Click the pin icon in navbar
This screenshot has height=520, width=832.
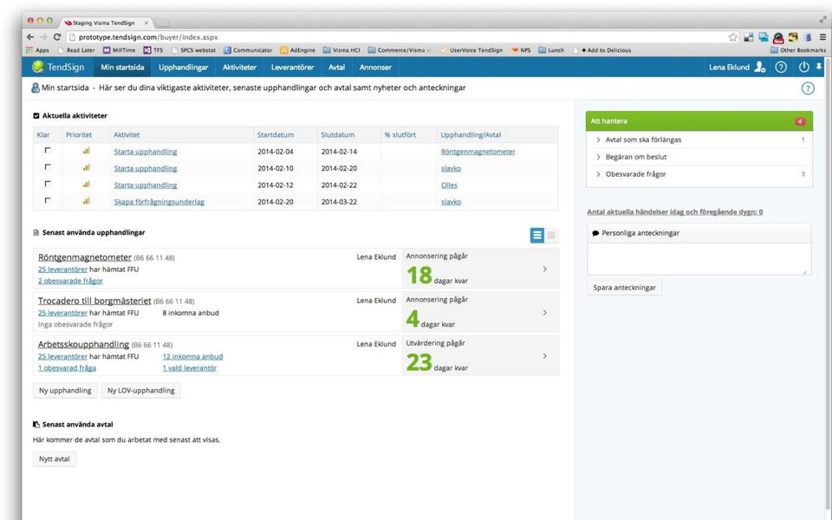coord(819,67)
